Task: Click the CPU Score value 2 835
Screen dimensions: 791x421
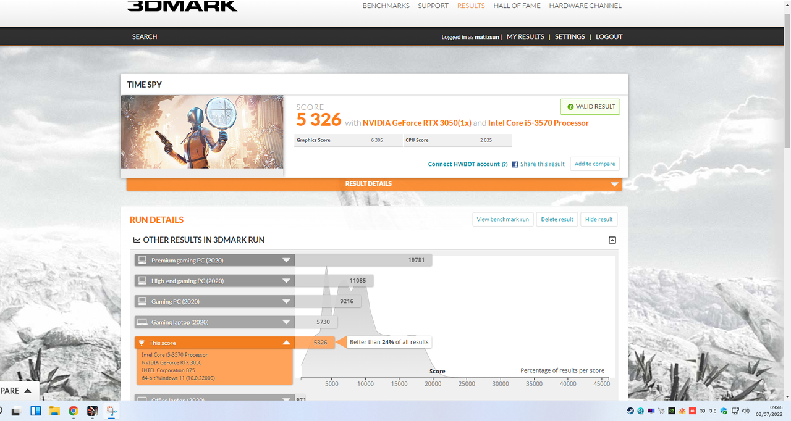Action: (x=486, y=140)
